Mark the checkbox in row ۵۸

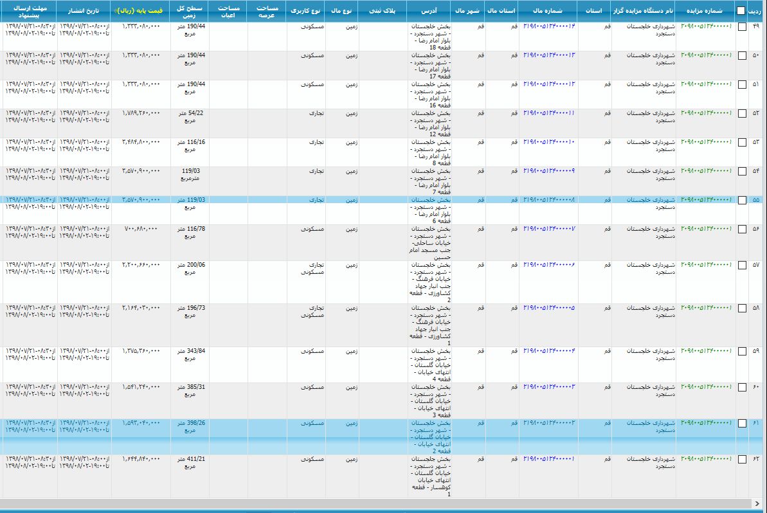pos(743,309)
